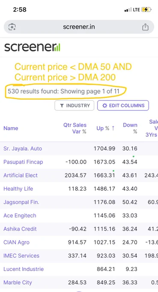The width and height of the screenshot is (158, 292).
Task: Sort by Qtr Sales Var % column
Action: (75, 128)
